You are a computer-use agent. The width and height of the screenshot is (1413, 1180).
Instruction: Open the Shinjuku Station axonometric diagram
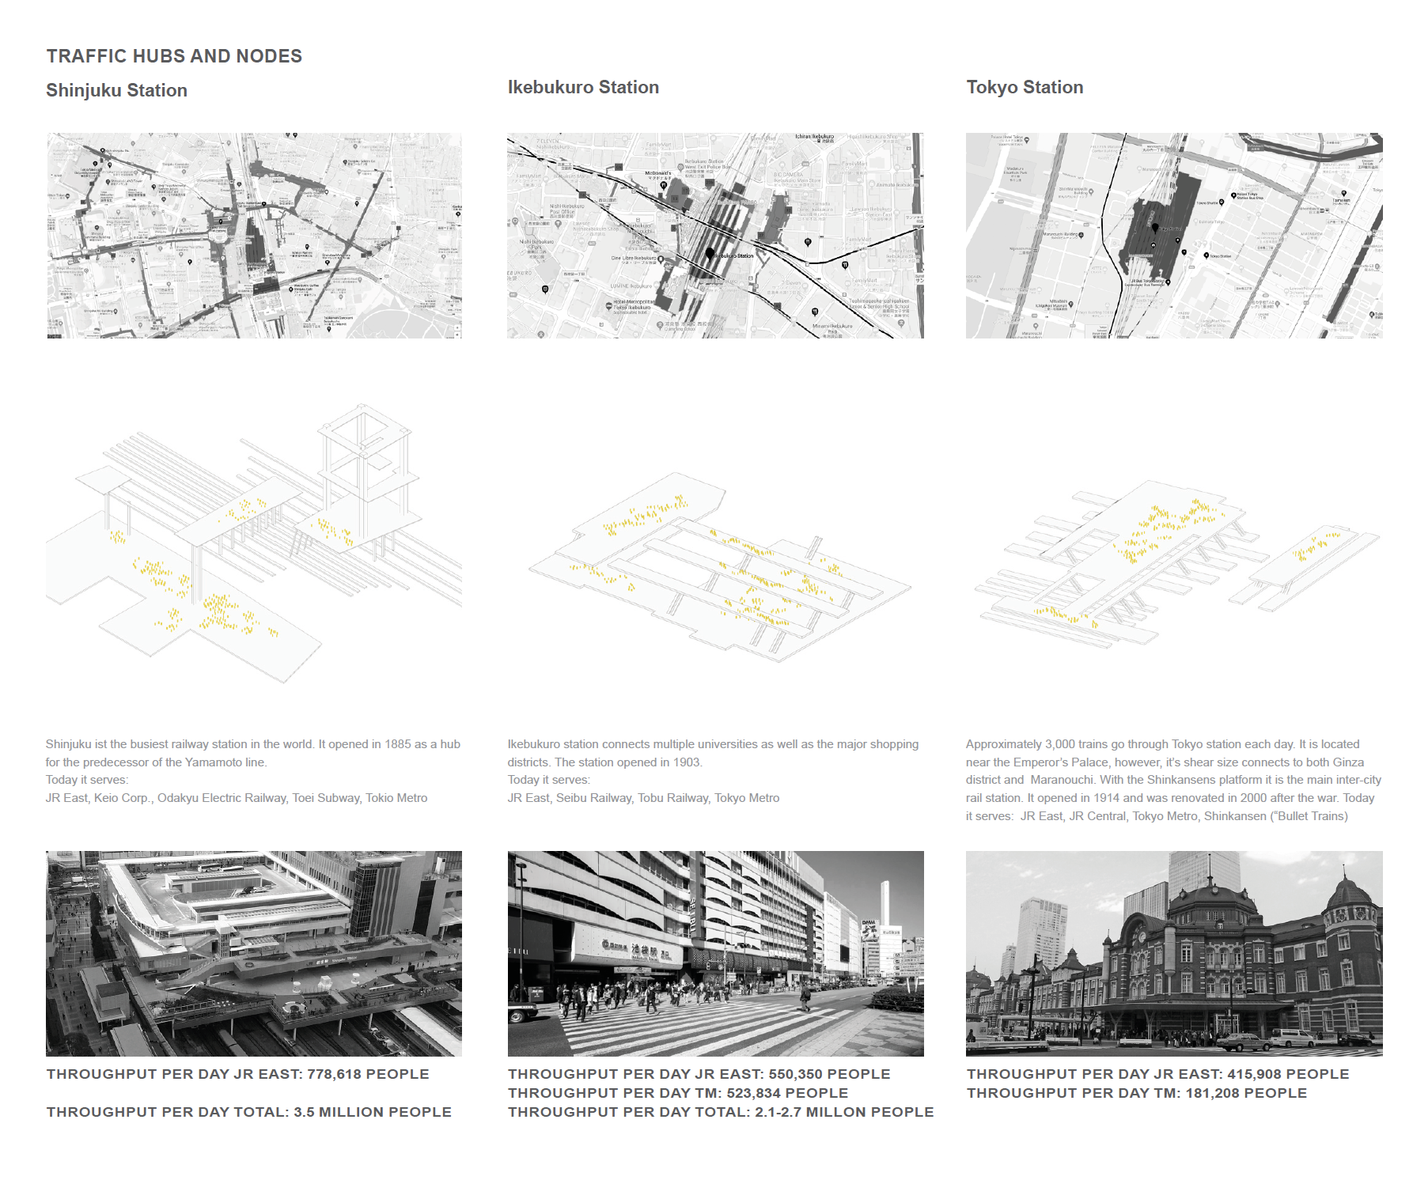click(x=254, y=543)
